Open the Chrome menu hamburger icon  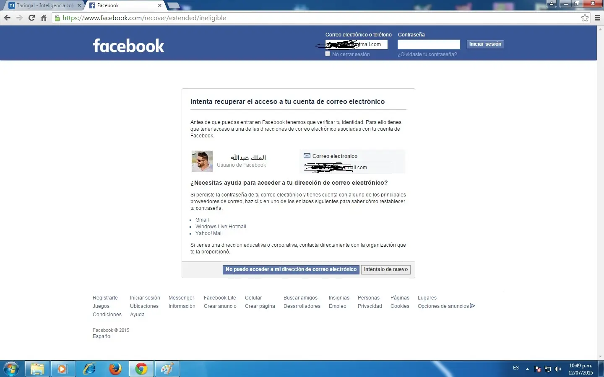click(597, 18)
